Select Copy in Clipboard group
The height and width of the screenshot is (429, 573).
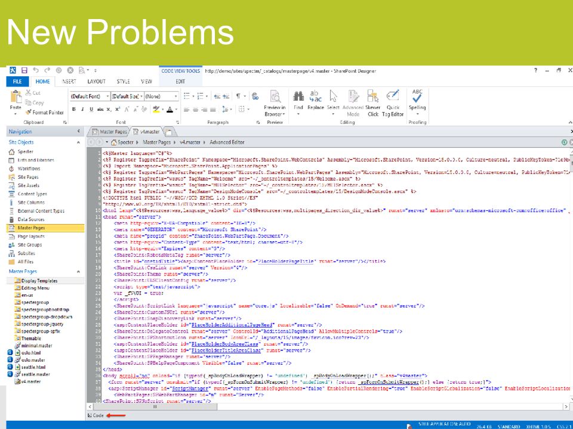(35, 103)
